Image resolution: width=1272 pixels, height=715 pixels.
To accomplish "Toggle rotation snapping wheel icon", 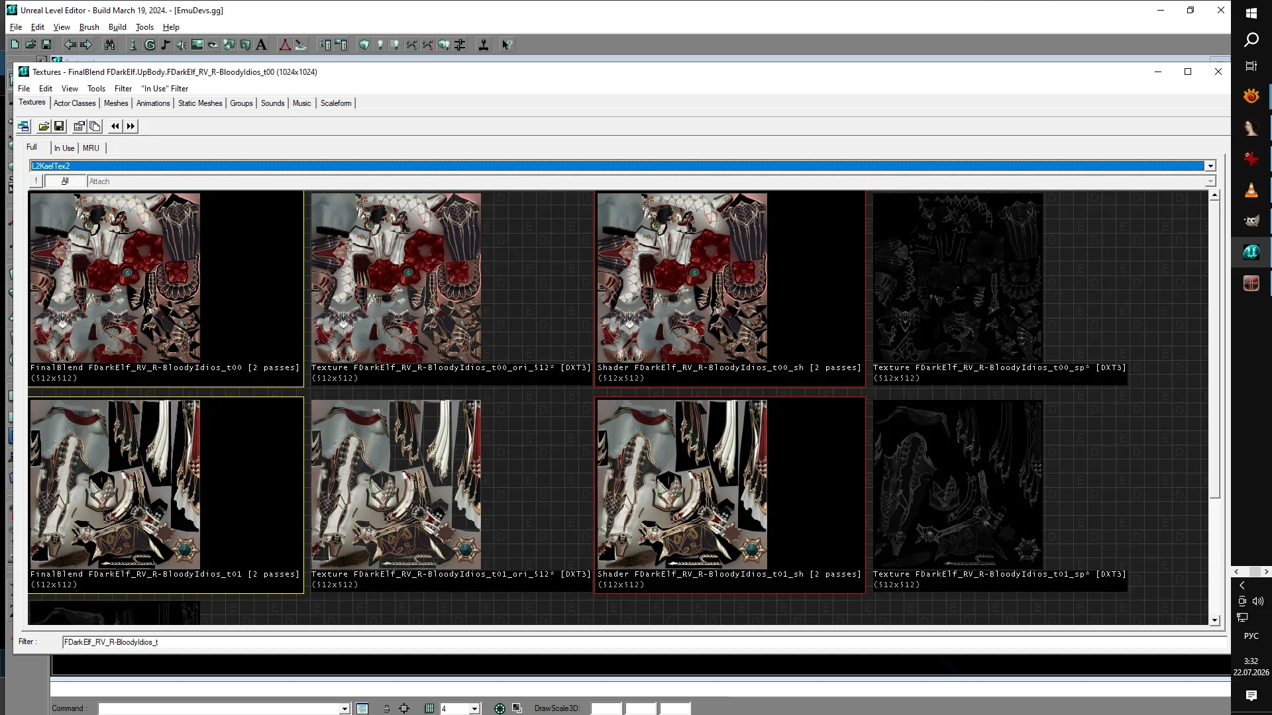I will [x=500, y=708].
